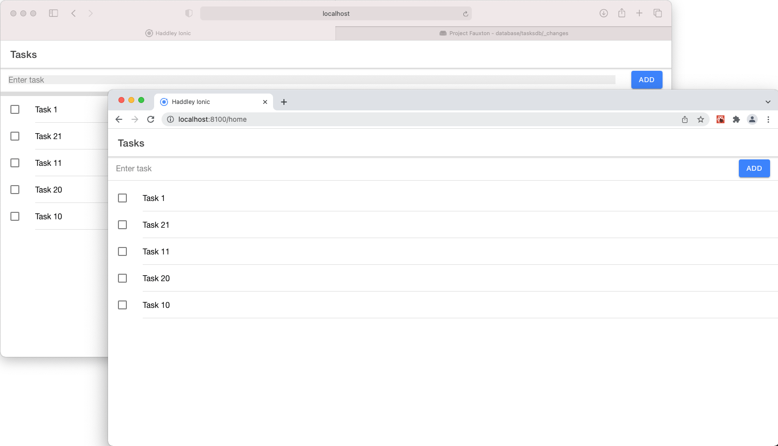The width and height of the screenshot is (778, 446).
Task: Tick Task 20 in Safari window
Action: tap(15, 190)
